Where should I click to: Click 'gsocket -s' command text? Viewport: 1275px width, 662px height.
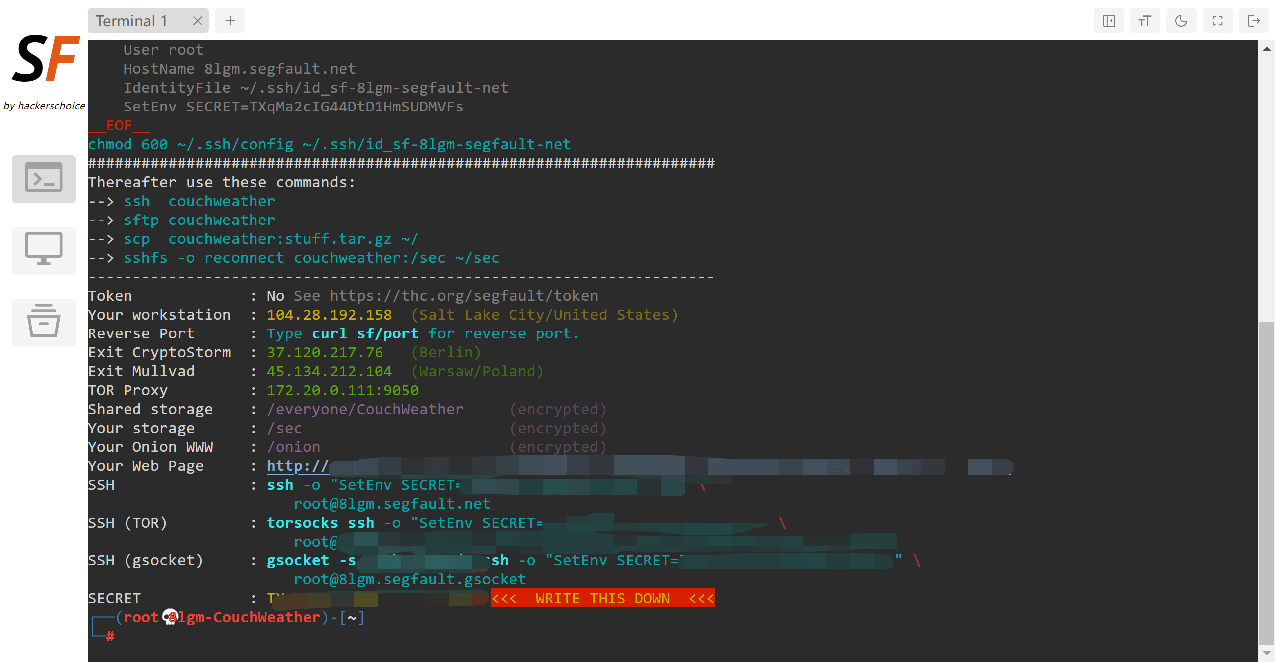[x=311, y=560]
